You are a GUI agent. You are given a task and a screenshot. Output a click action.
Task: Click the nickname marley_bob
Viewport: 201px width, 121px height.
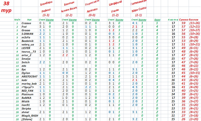pos(29,83)
